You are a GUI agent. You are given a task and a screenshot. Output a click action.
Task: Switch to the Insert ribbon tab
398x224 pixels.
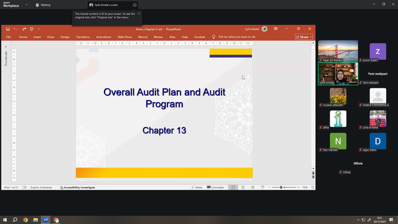(x=37, y=37)
